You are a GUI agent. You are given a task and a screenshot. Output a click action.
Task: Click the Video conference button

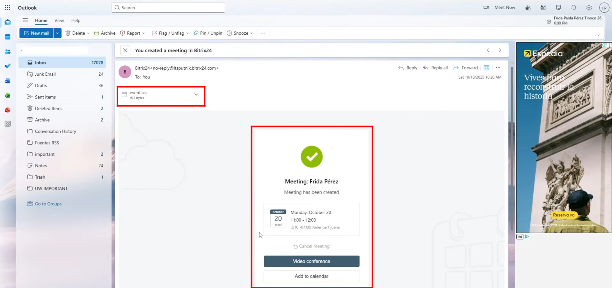pos(311,261)
